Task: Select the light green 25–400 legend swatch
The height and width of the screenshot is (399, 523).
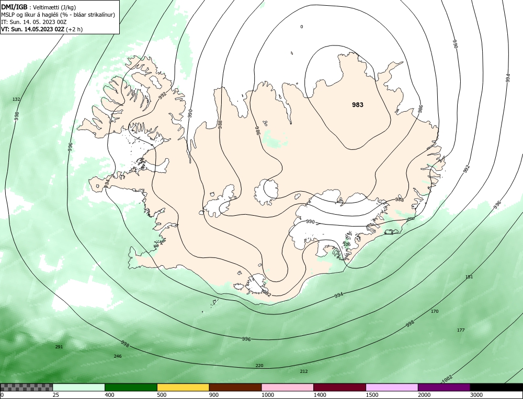Action: [79, 388]
